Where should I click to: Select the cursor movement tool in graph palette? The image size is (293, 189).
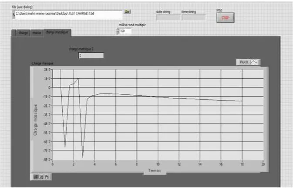[x=36, y=177]
